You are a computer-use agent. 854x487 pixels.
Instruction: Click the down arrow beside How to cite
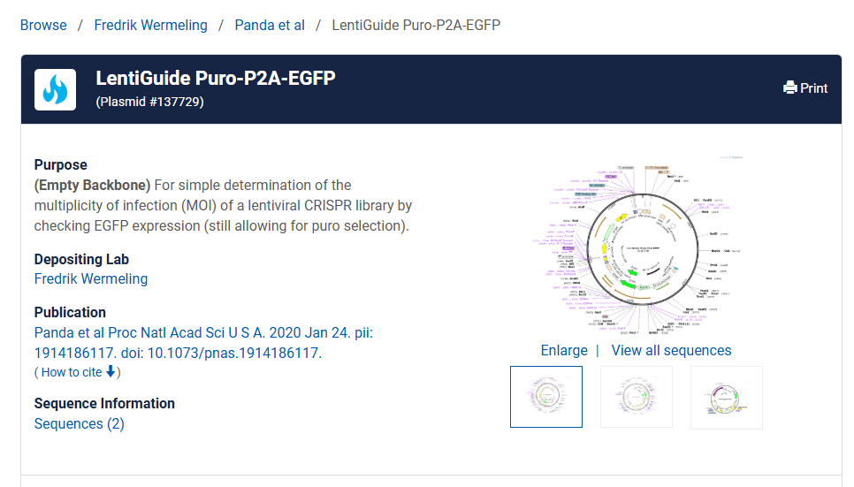111,372
